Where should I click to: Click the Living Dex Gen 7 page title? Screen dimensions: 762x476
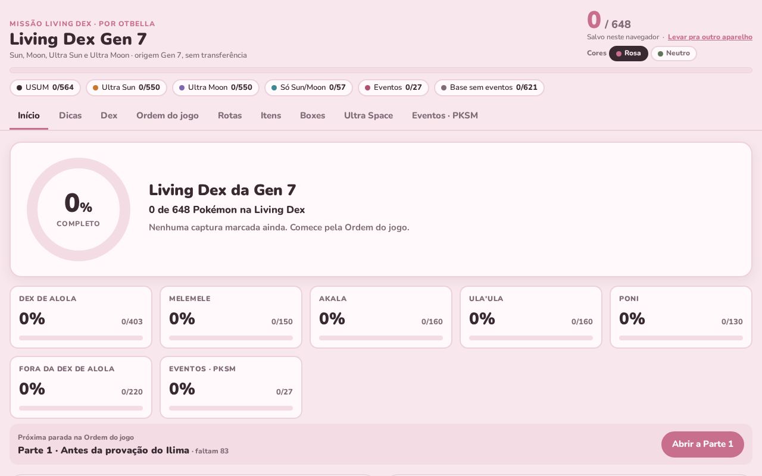coord(78,39)
